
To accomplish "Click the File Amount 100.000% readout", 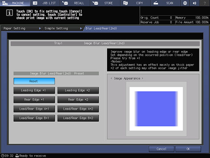I will pos(192,22).
